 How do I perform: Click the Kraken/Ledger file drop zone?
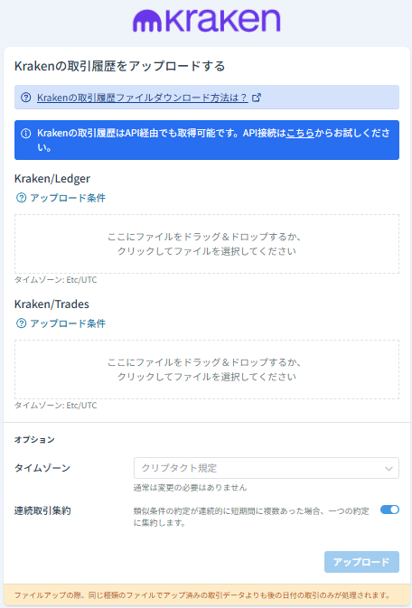click(x=207, y=244)
